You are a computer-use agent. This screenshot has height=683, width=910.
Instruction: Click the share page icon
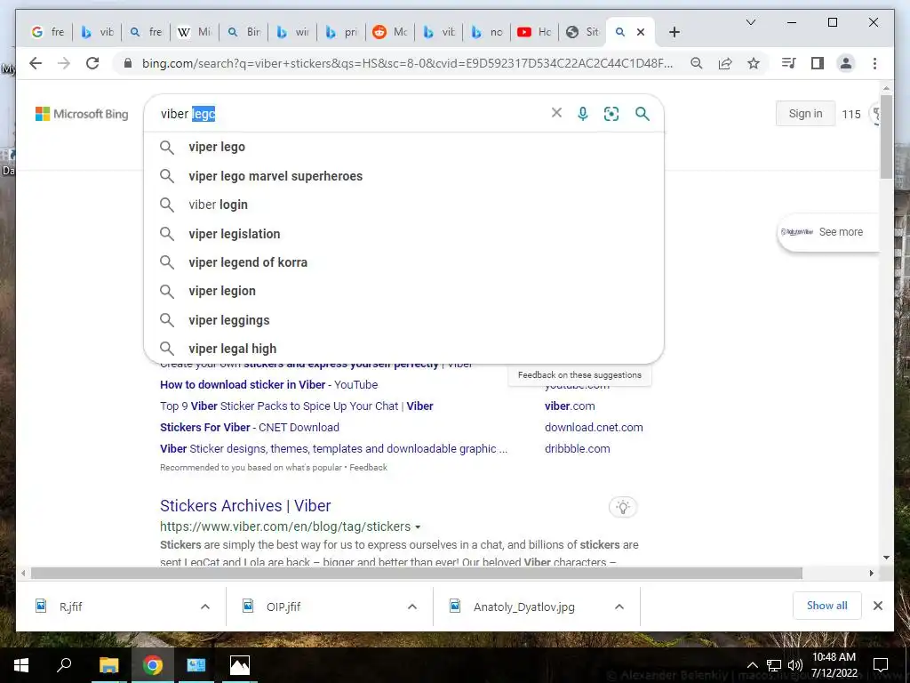[x=725, y=63]
